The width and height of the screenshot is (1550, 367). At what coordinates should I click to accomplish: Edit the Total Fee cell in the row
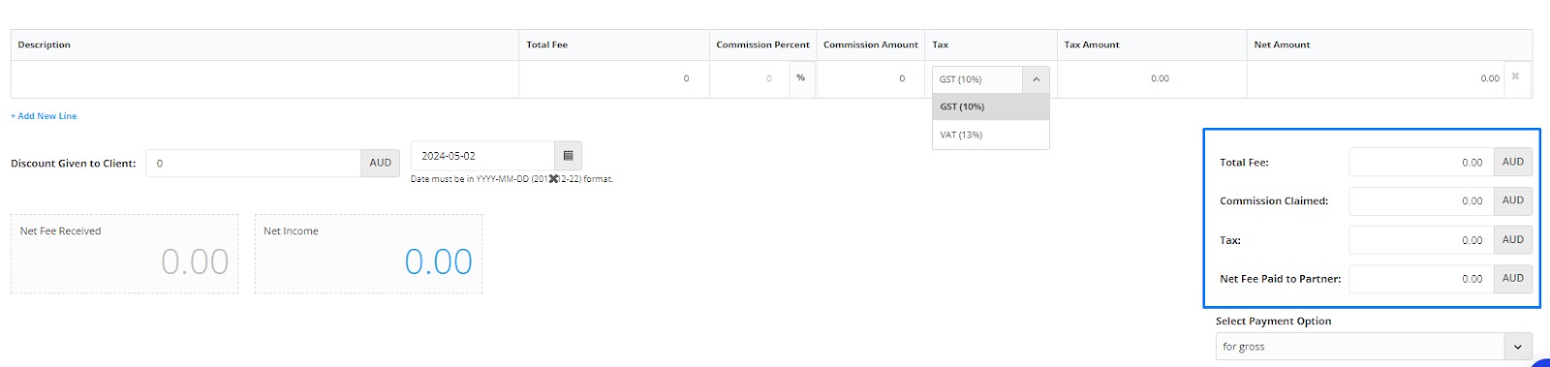[614, 78]
